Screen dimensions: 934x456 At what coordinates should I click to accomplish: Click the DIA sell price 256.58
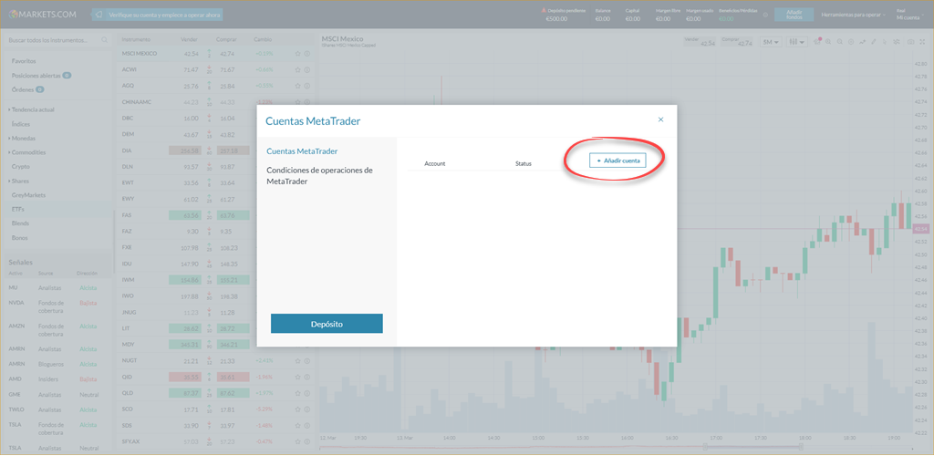pos(184,150)
